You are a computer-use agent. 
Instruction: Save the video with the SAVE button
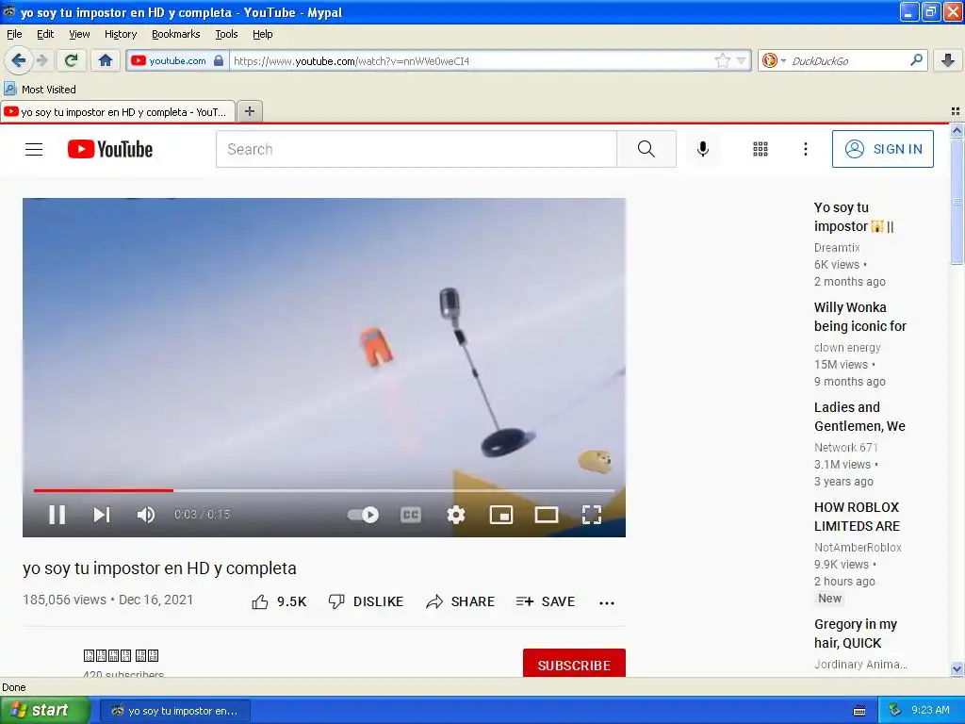546,601
